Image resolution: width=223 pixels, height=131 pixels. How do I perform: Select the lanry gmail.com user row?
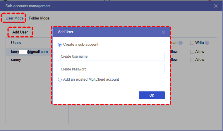pos(29,52)
